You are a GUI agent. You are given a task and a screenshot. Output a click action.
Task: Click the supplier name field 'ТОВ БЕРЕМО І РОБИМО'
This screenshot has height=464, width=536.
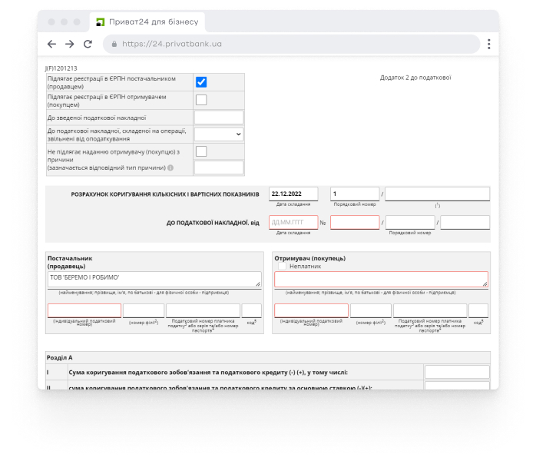coord(154,280)
